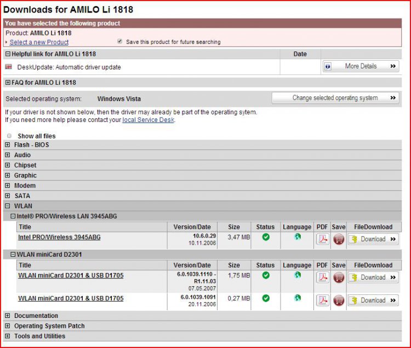Open Select a new Product link
Image resolution: width=411 pixels, height=348 pixels.
click(39, 42)
